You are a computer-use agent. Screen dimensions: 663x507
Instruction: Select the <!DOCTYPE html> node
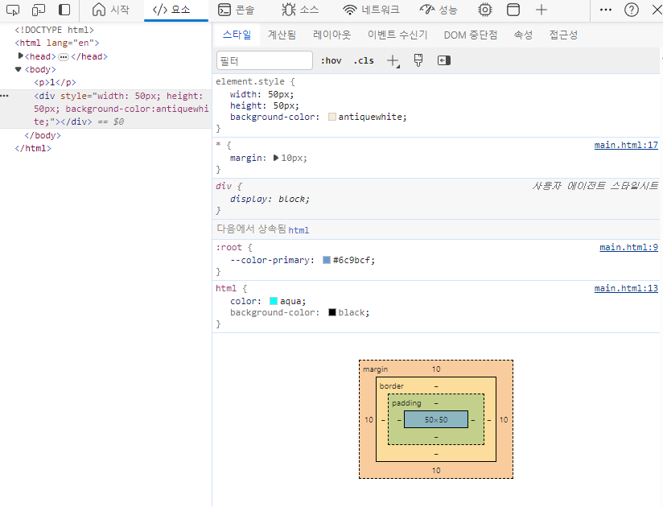[54, 30]
